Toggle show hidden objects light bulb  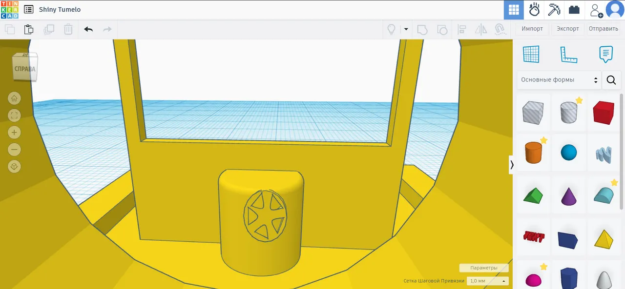(x=391, y=29)
